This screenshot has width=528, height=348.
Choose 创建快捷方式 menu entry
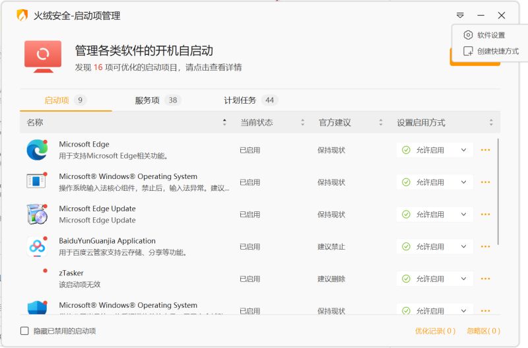coord(491,52)
